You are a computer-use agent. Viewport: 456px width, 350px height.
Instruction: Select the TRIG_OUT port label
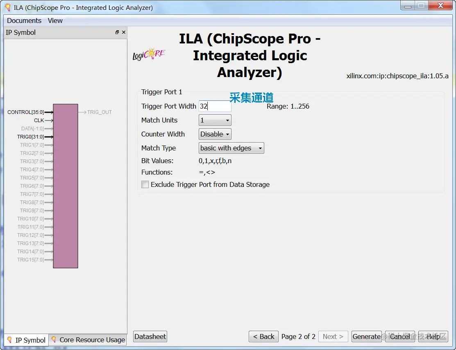click(100, 112)
